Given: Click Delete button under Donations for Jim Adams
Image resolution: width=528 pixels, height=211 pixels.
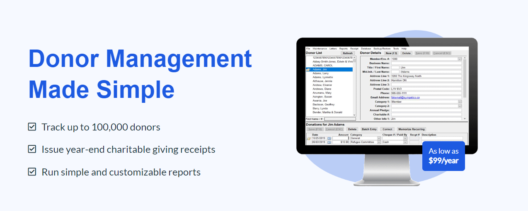Looking at the screenshot, I should point(352,129).
